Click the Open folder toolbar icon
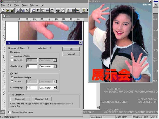The image size is (159, 119). pyautogui.click(x=7, y=11)
